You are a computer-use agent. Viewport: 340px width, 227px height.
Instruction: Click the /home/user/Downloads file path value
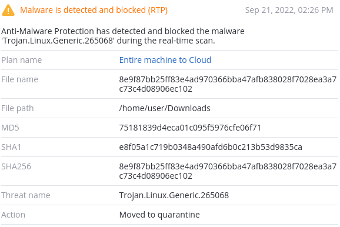point(165,108)
